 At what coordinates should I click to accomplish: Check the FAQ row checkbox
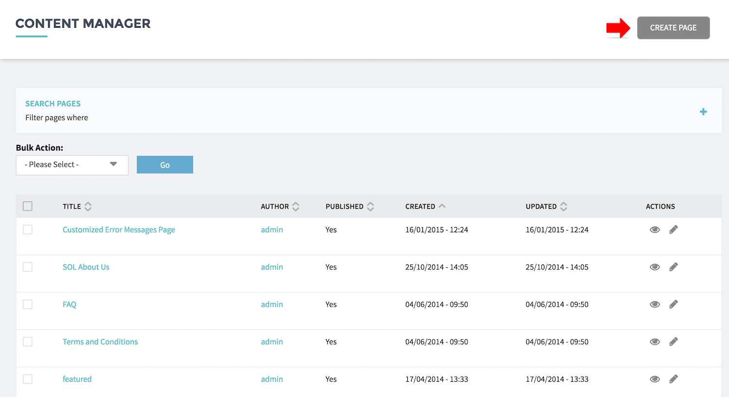(x=28, y=304)
